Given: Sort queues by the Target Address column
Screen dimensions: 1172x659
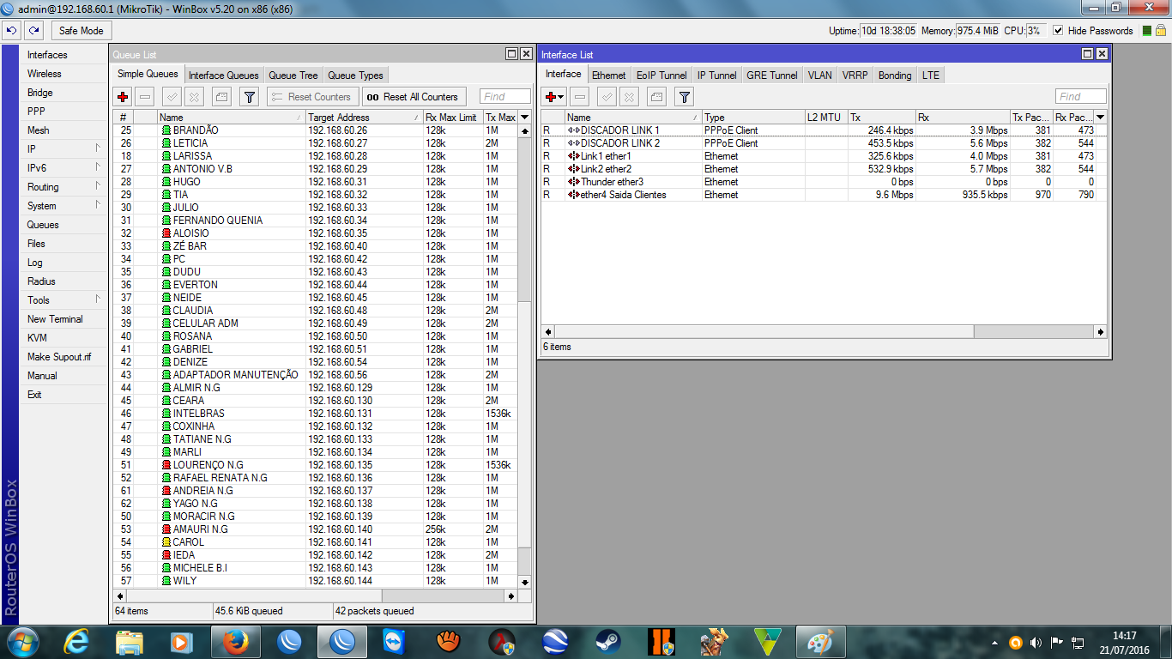Looking at the screenshot, I should click(364, 118).
